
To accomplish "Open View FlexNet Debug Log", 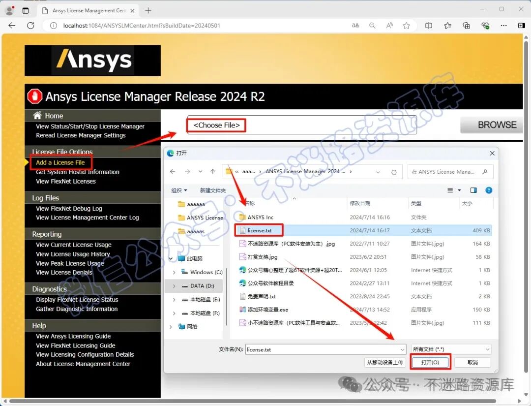I will point(69,209).
